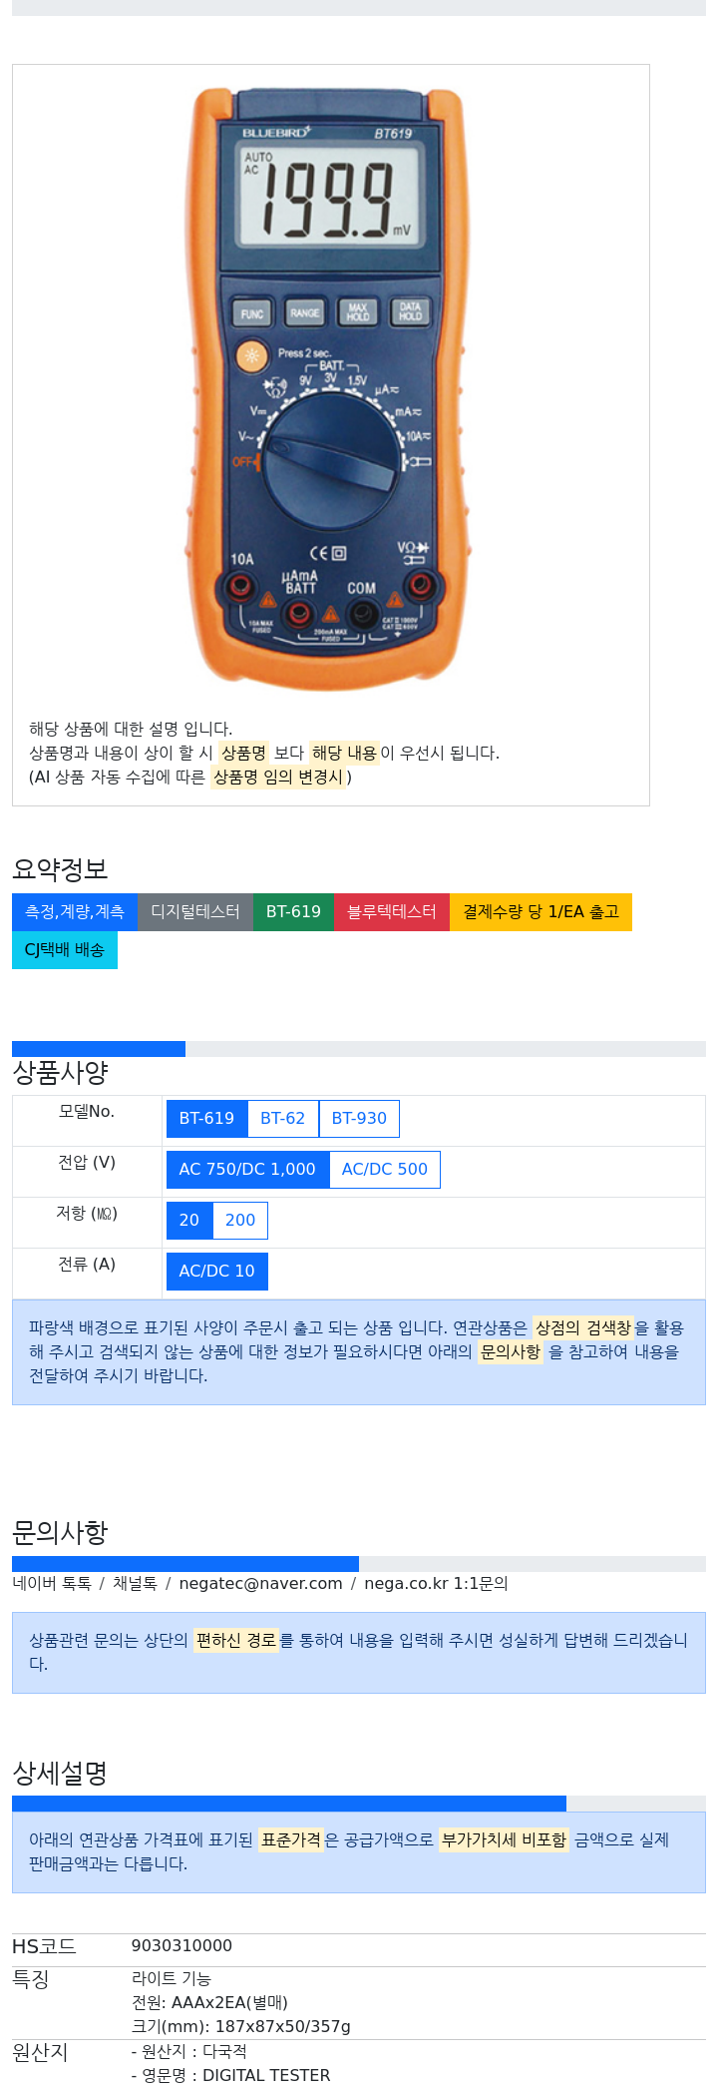Select the green BT-619 summary tag
This screenshot has height=2088, width=718.
(x=293, y=912)
